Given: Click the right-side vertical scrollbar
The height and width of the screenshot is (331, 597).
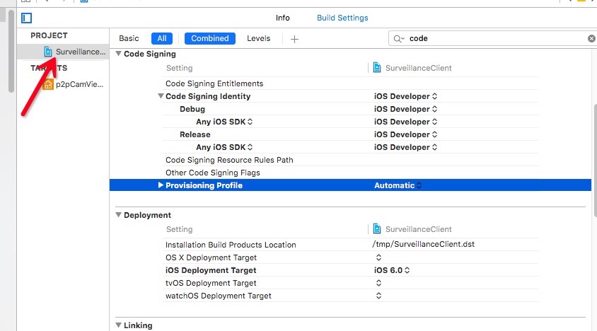Looking at the screenshot, I should (595, 160).
